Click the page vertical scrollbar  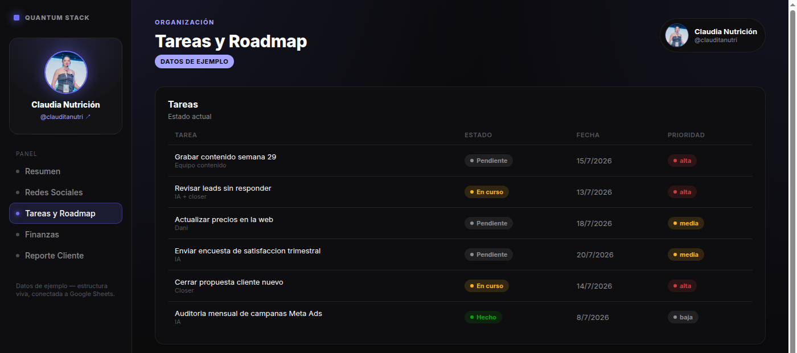pos(792,176)
